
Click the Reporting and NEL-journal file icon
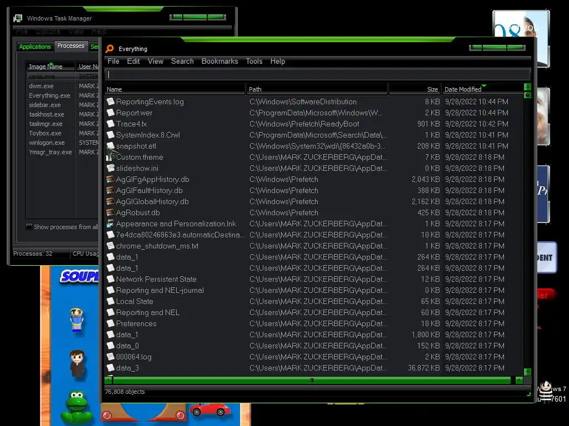(x=111, y=290)
